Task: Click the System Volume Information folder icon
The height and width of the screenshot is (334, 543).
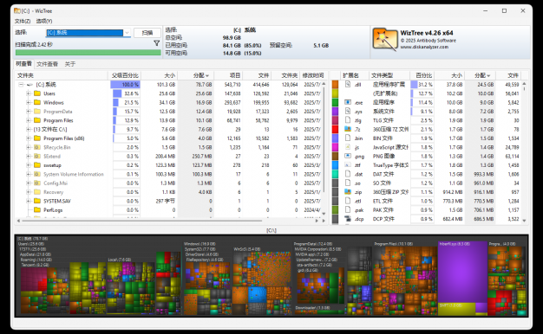Action: 37,175
